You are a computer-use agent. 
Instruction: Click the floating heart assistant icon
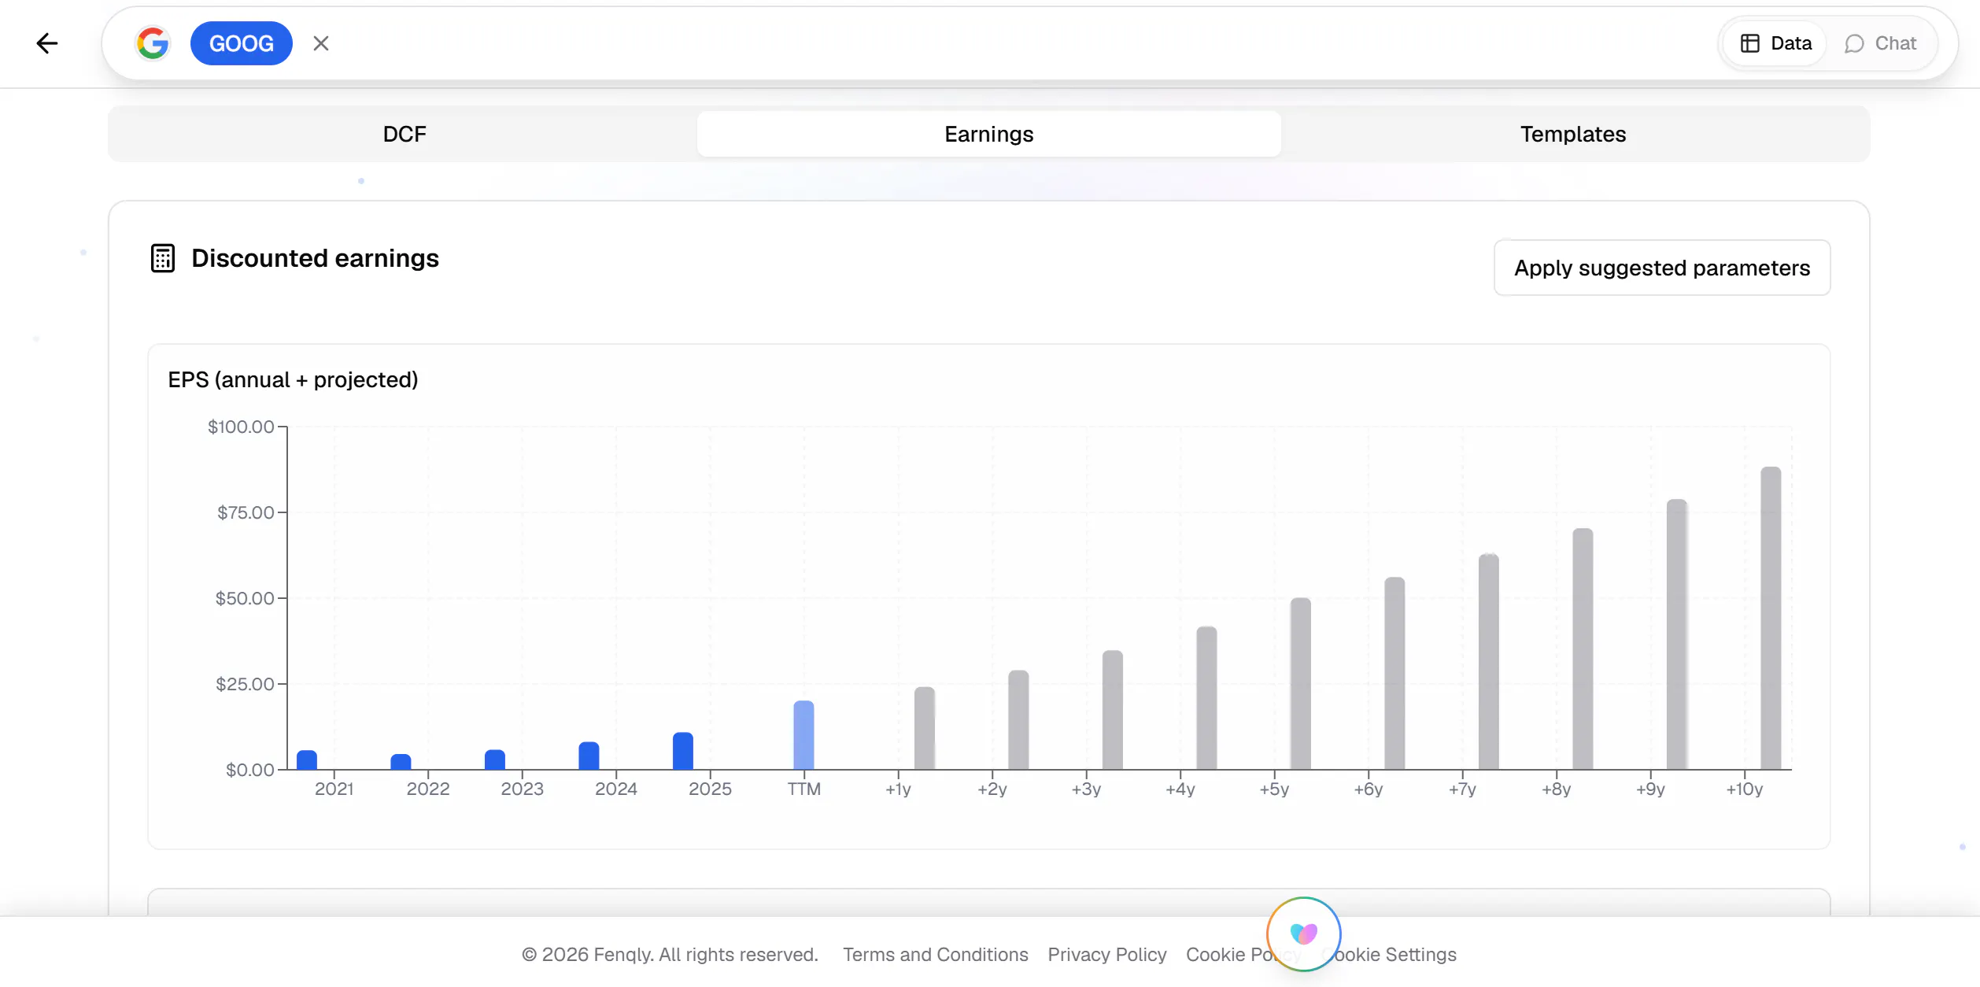pyautogui.click(x=1303, y=934)
